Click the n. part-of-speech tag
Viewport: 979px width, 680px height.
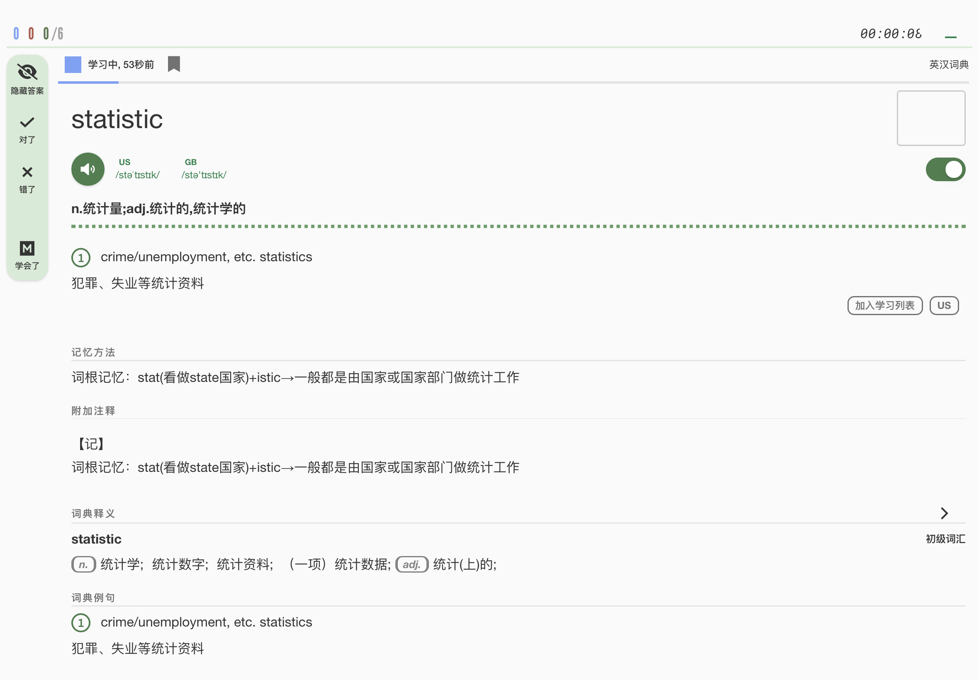coord(83,564)
